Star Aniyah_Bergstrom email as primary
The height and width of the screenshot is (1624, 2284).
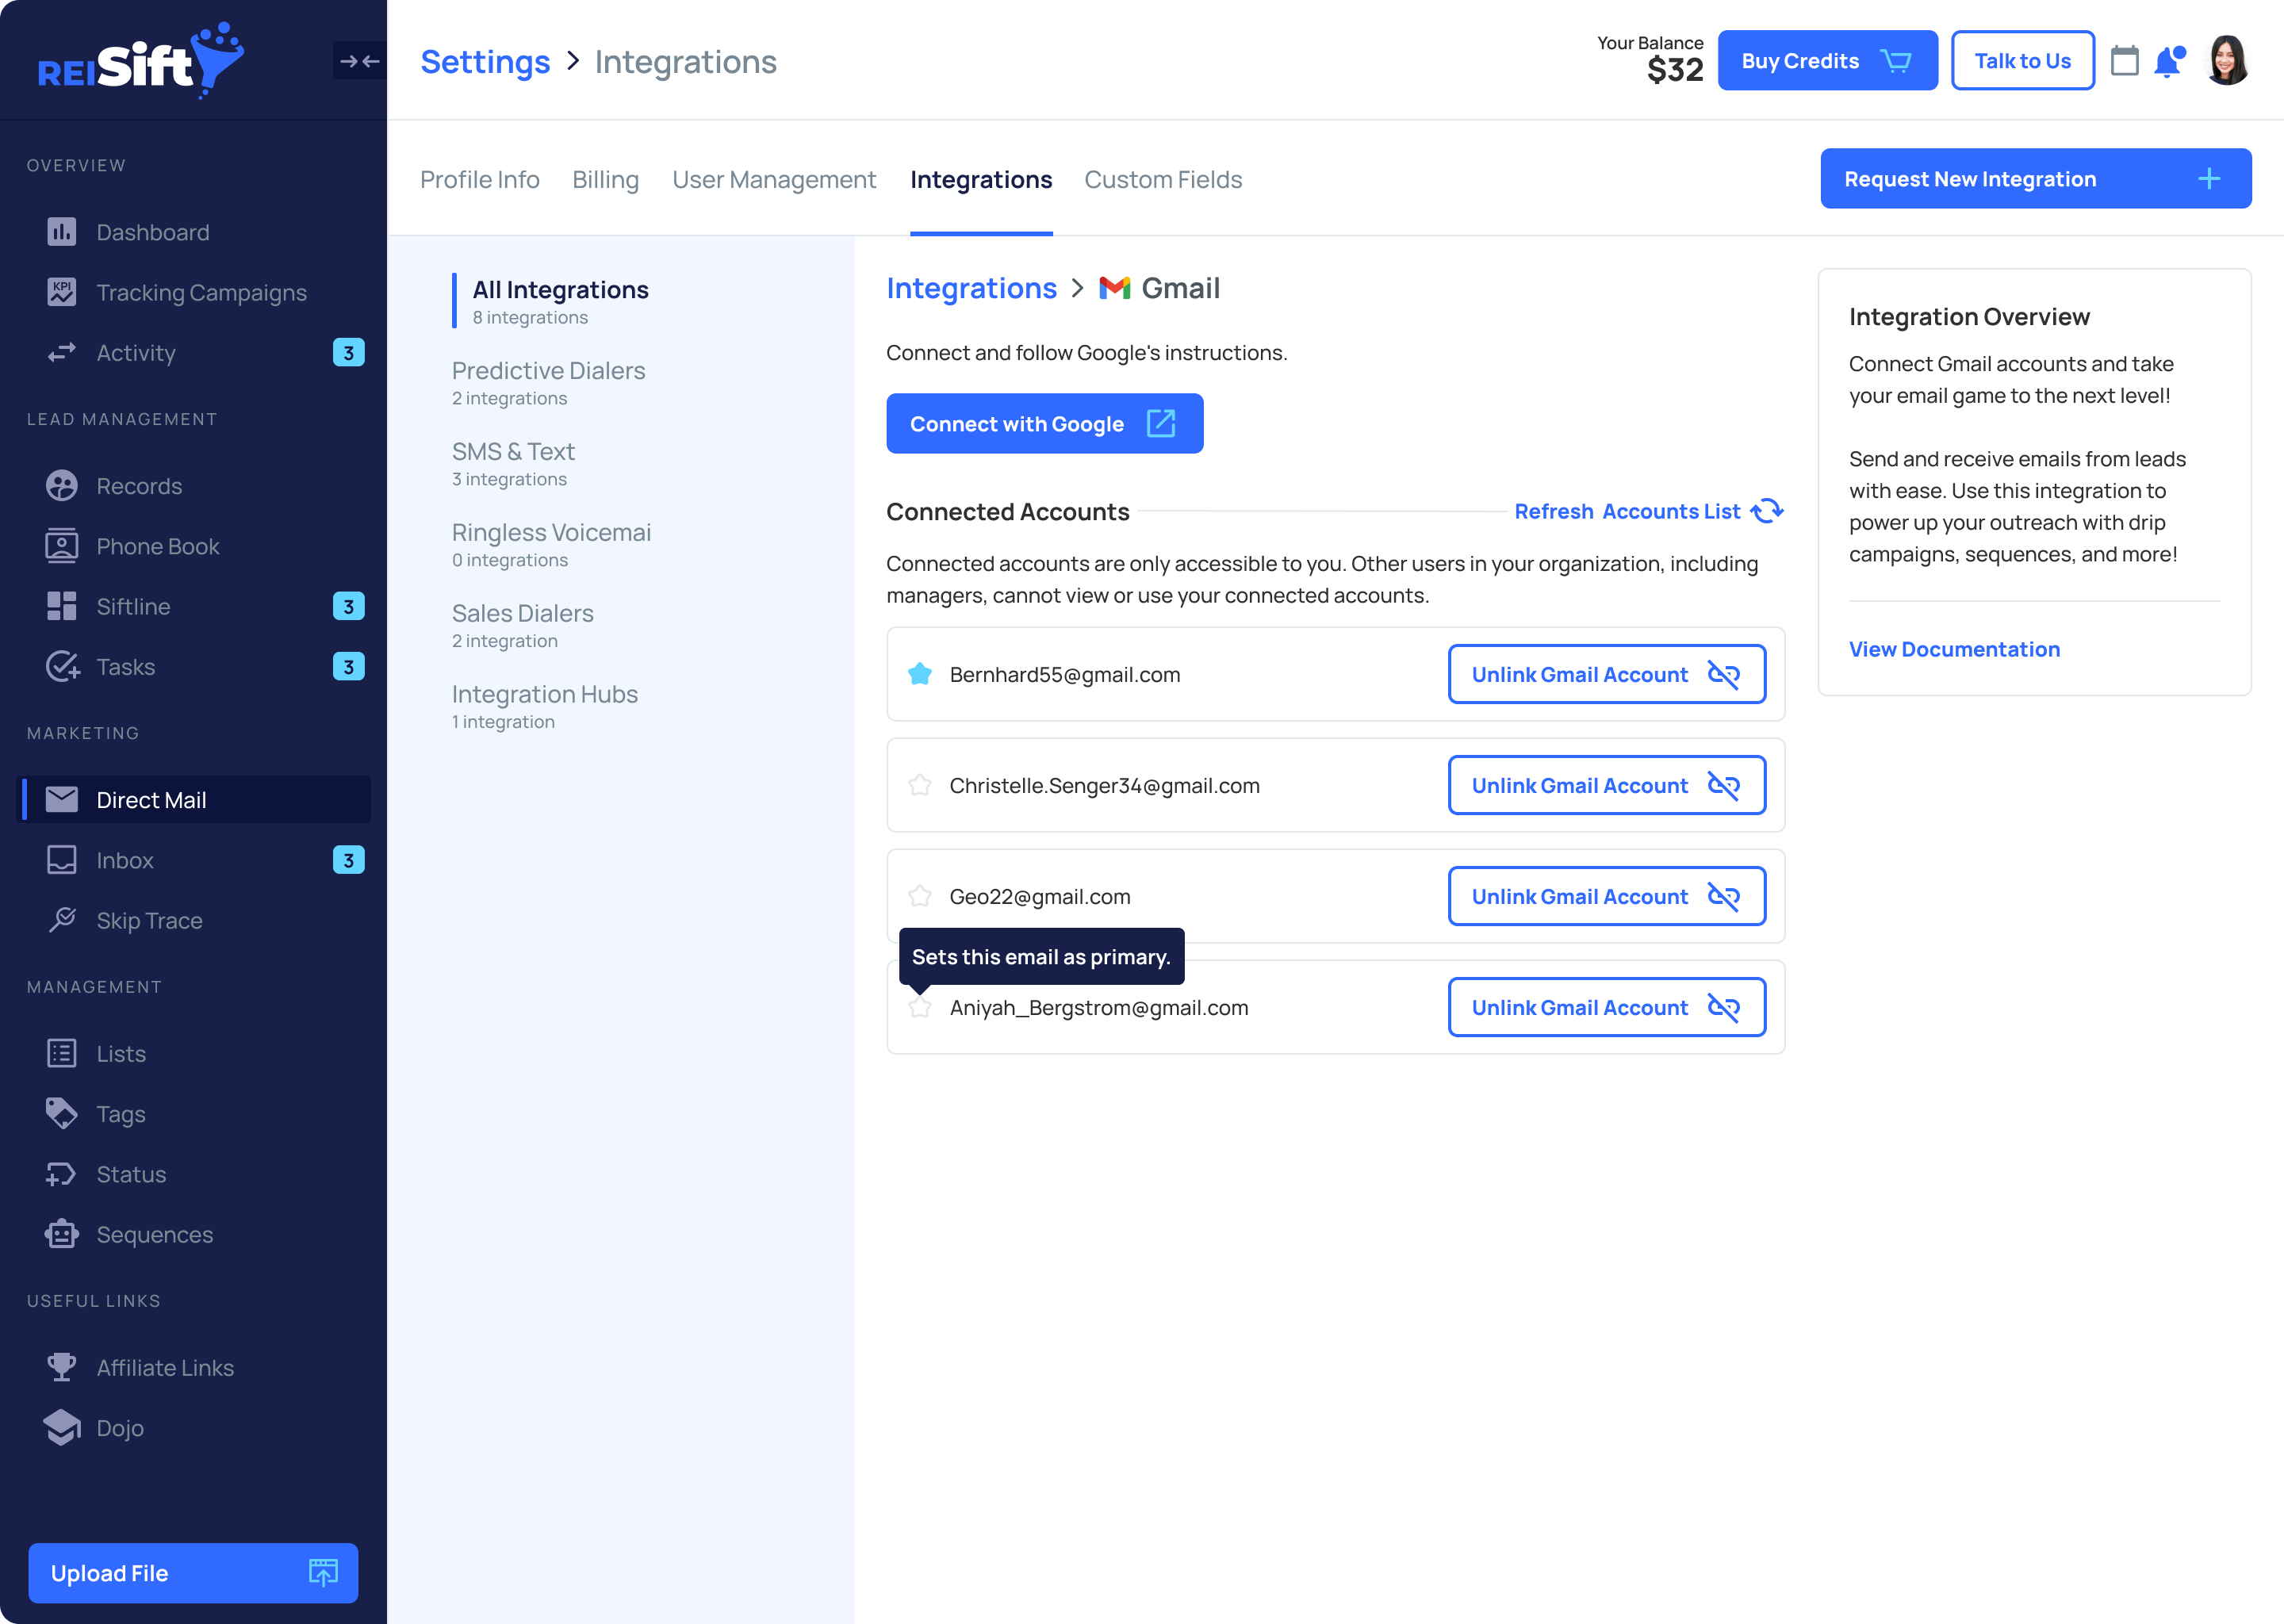tap(920, 1007)
